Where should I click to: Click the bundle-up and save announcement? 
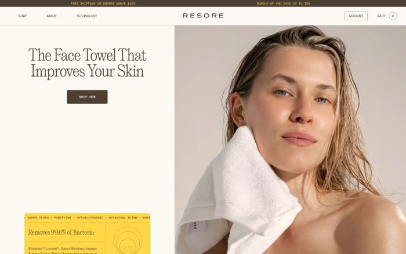(x=283, y=3)
